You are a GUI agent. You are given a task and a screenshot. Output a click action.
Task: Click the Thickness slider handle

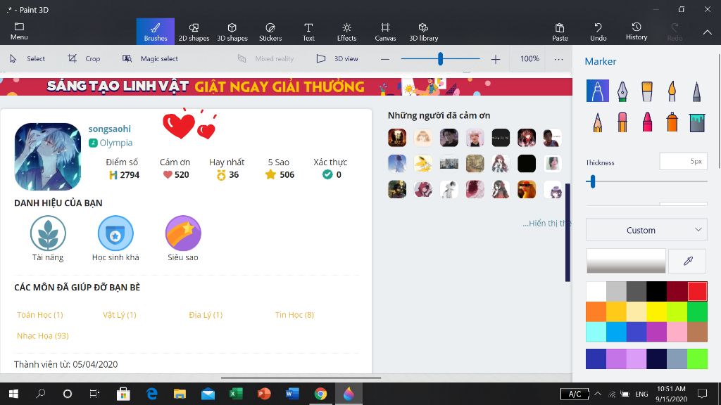pos(593,181)
